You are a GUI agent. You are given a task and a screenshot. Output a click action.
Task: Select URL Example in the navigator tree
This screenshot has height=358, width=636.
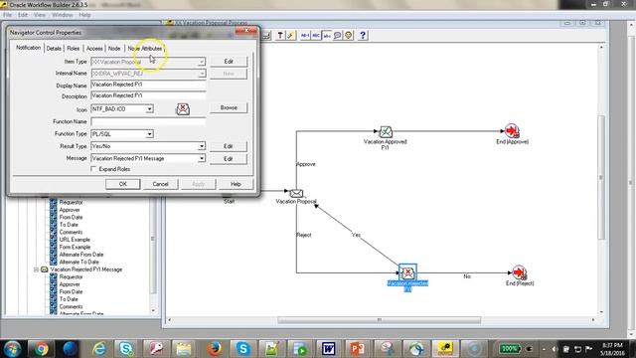[75, 240]
